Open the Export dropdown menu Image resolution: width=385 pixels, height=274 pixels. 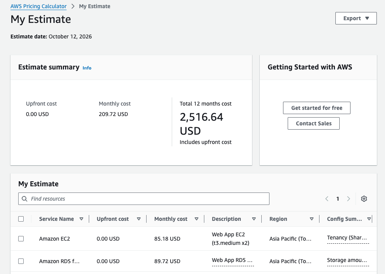(356, 18)
